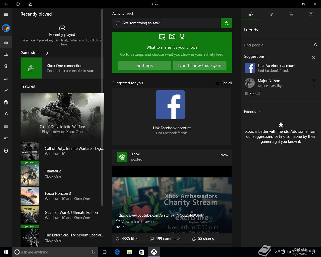321x257 pixels.
Task: Open Call of Duty: Infinite Warfare featured banner
Action: [62, 117]
